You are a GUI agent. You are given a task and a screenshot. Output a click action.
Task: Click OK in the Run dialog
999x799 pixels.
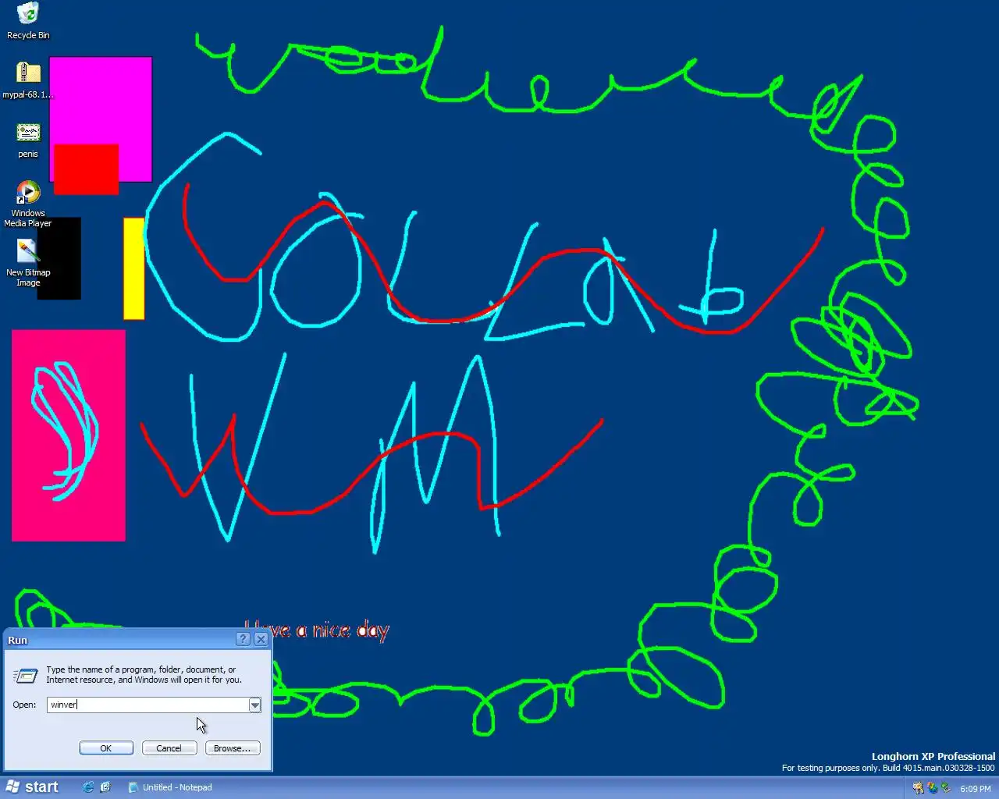click(x=106, y=748)
